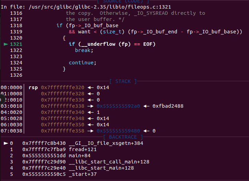
Task: Click the continue statement on line 1324
Action: pyautogui.click(x=81, y=63)
